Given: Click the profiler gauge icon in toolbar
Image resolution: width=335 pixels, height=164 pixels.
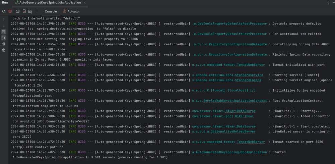Looking at the screenshot, I should click(30, 11).
